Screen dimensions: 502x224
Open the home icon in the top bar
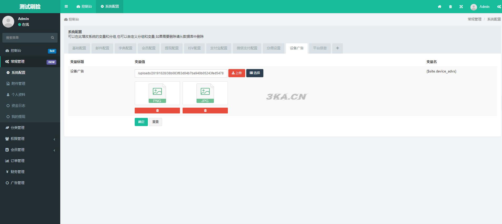(439, 7)
